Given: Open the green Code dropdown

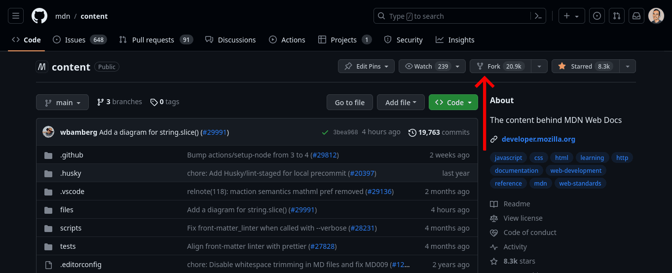Looking at the screenshot, I should click(453, 102).
